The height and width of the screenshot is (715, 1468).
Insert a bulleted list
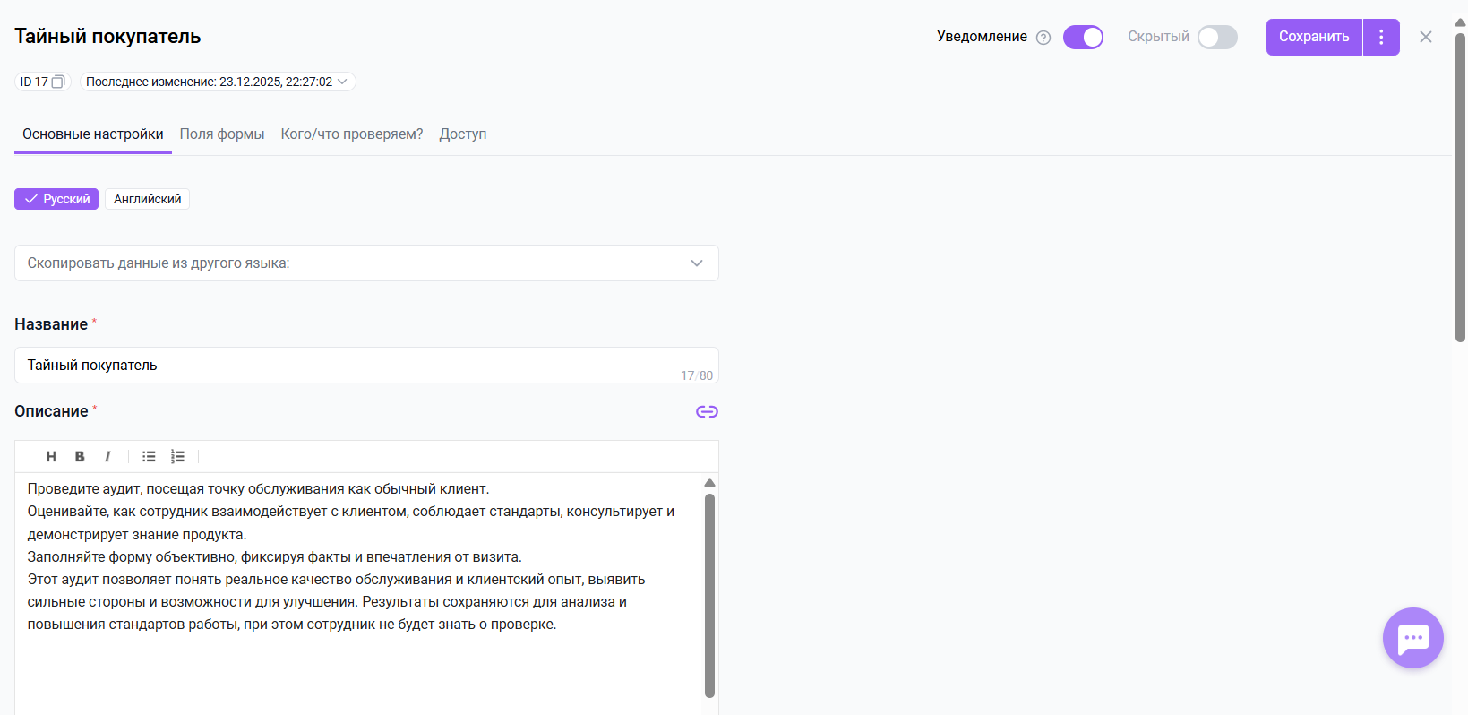pyautogui.click(x=149, y=457)
